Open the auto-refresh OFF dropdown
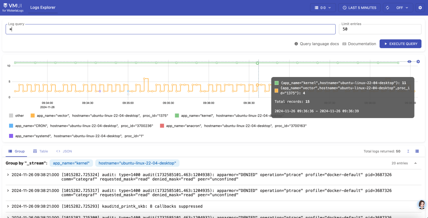The image size is (428, 218). click(402, 8)
